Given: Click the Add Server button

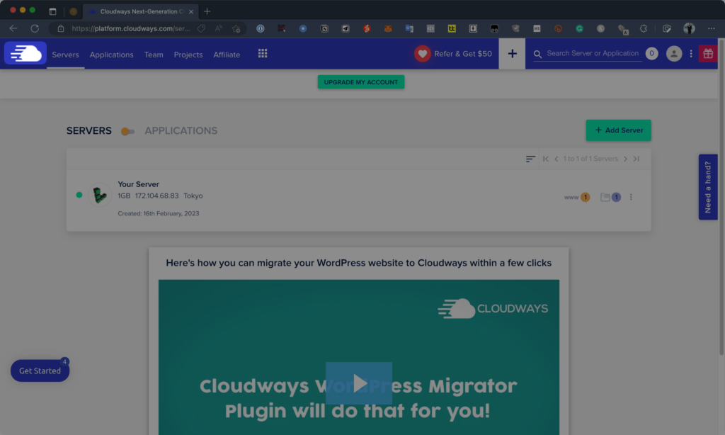Looking at the screenshot, I should [x=618, y=130].
